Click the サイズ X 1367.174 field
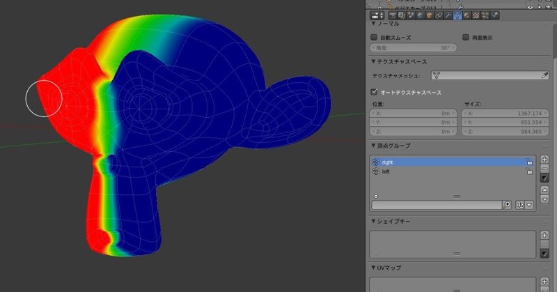This screenshot has width=557, height=292. click(x=505, y=113)
